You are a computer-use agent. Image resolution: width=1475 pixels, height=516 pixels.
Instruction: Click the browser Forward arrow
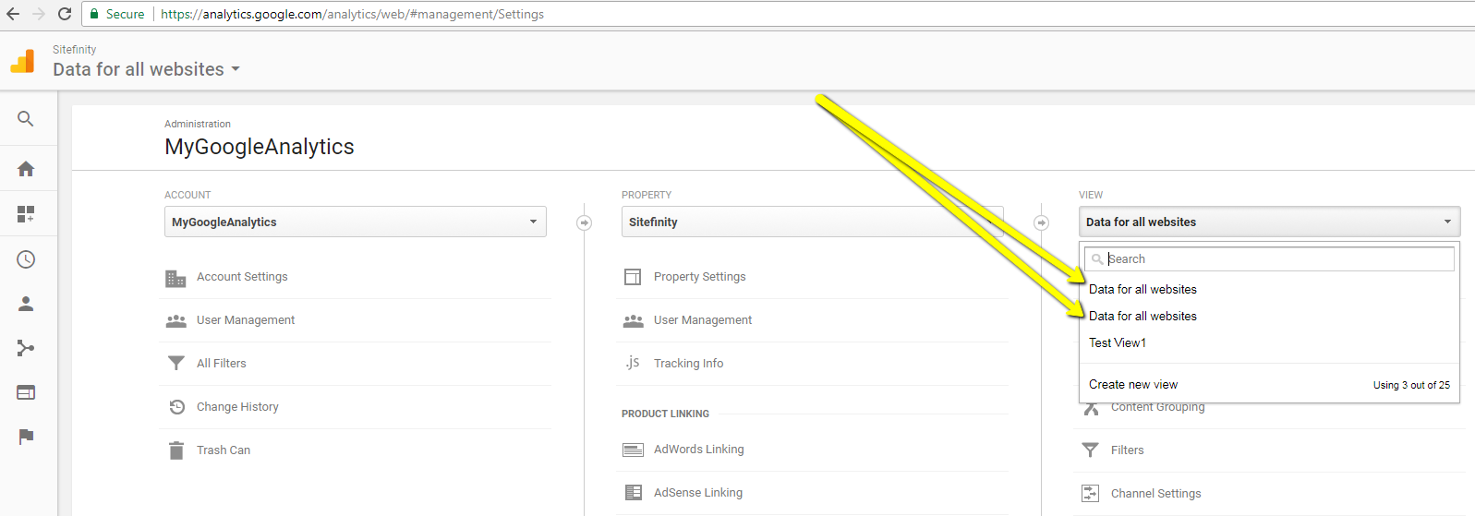(x=39, y=14)
